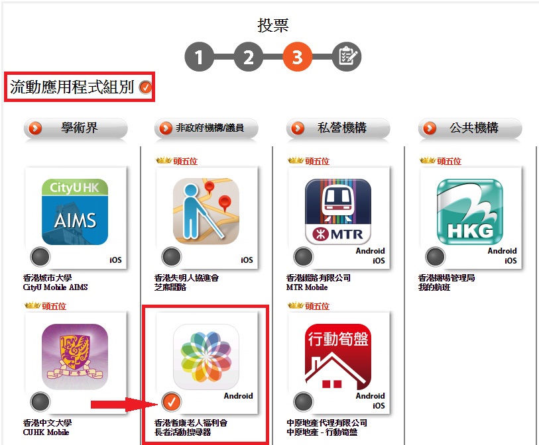This screenshot has height=445, width=539.
Task: Open the CUHK Mobile crest app icon
Action: coord(75,356)
